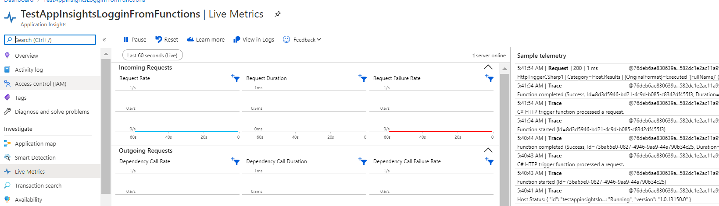Click the Diagnose wrench icon
This screenshot has width=719, height=206.
[x=7, y=112]
